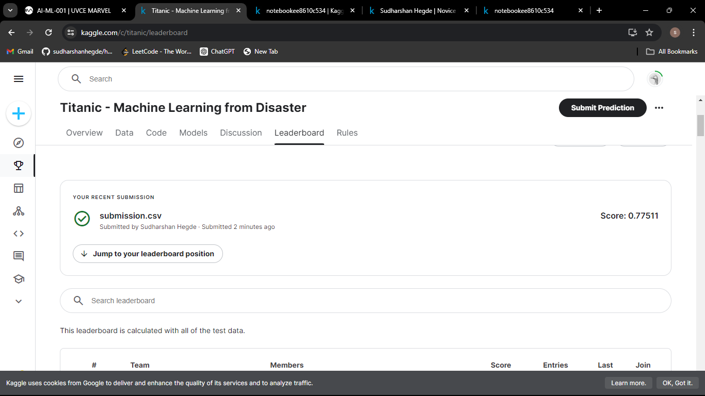Open Models icon in sidebar
705x396 pixels.
(x=19, y=211)
